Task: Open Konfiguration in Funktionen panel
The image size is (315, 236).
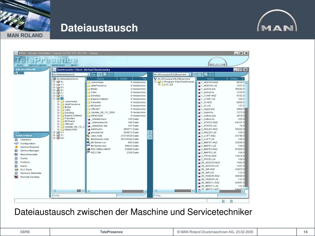Action: coord(28,144)
